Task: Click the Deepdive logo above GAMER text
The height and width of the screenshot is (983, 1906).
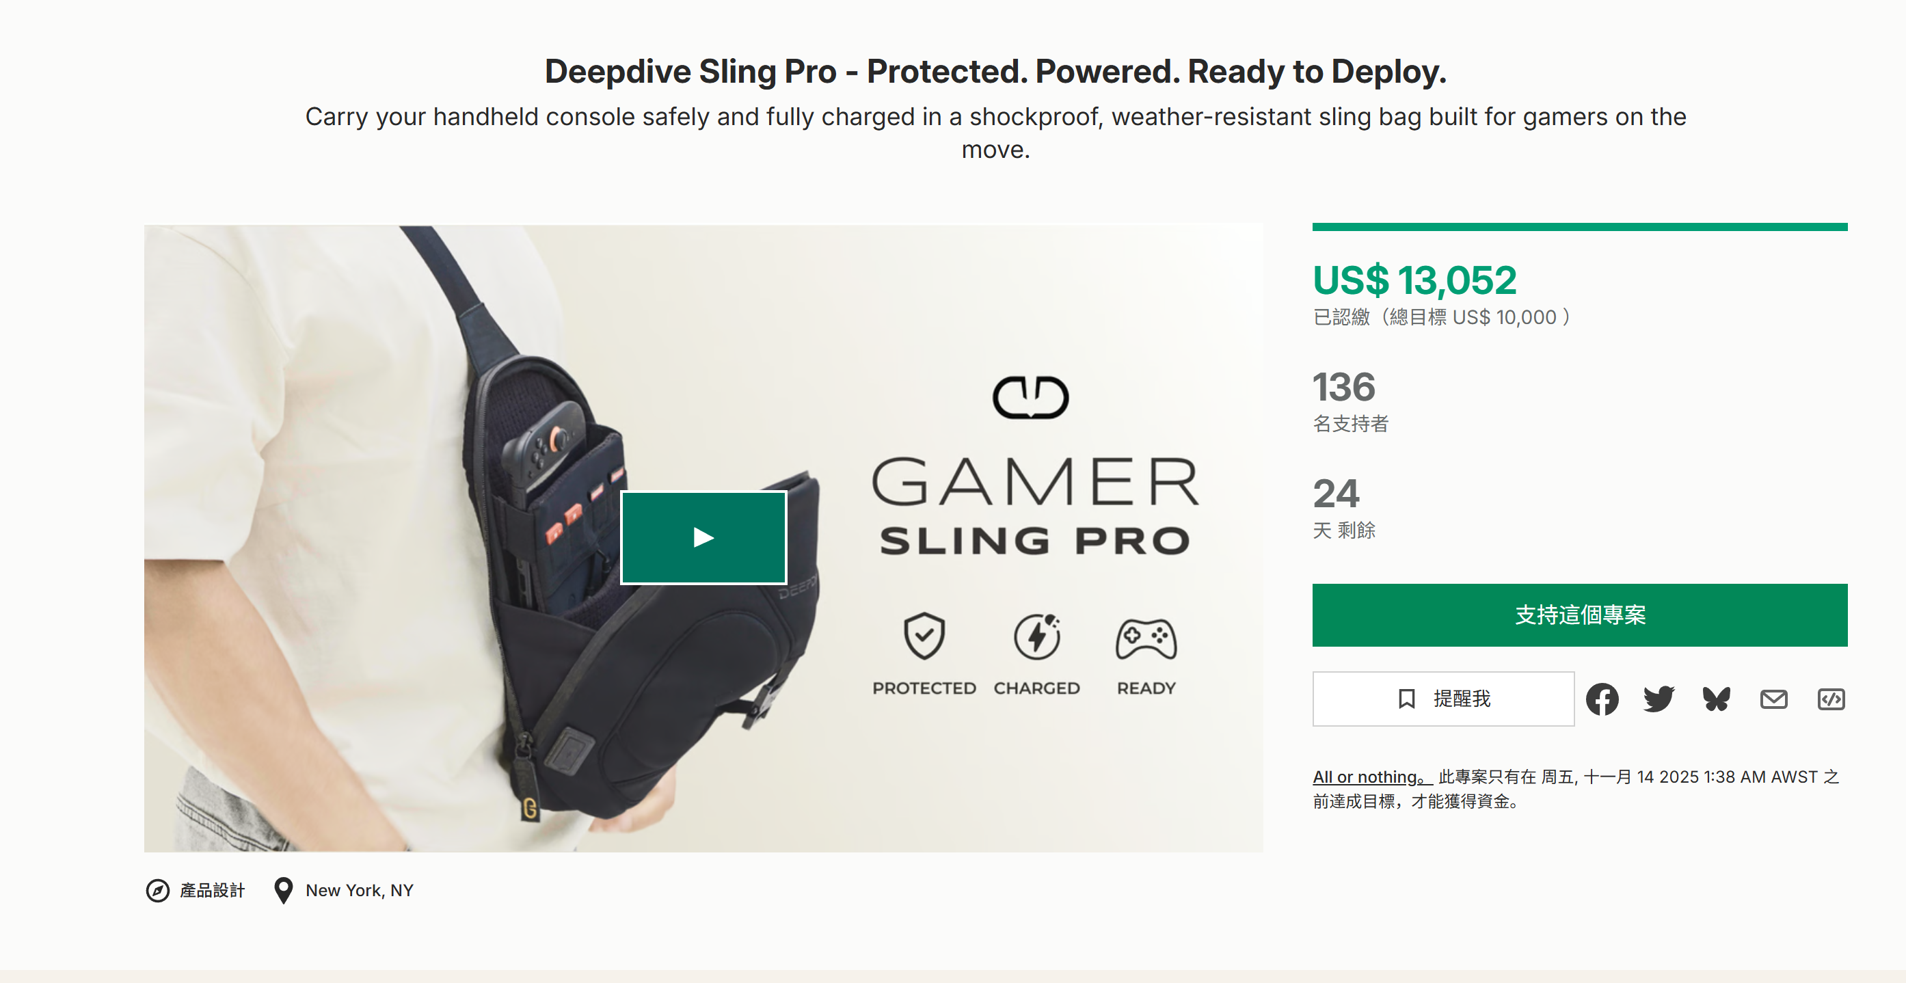Action: point(1031,398)
